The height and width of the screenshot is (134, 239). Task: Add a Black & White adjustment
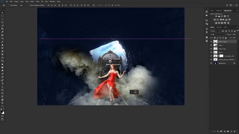point(221,20)
